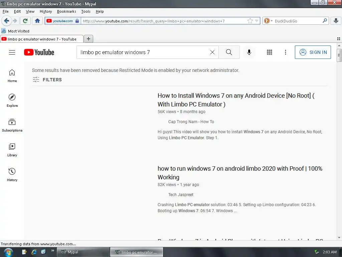Open the Edit menu
Screen dimensions: 342x257
click(17, 11)
